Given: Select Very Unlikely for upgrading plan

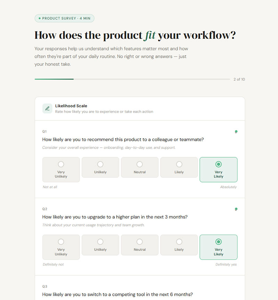Looking at the screenshot, I should tap(61, 247).
